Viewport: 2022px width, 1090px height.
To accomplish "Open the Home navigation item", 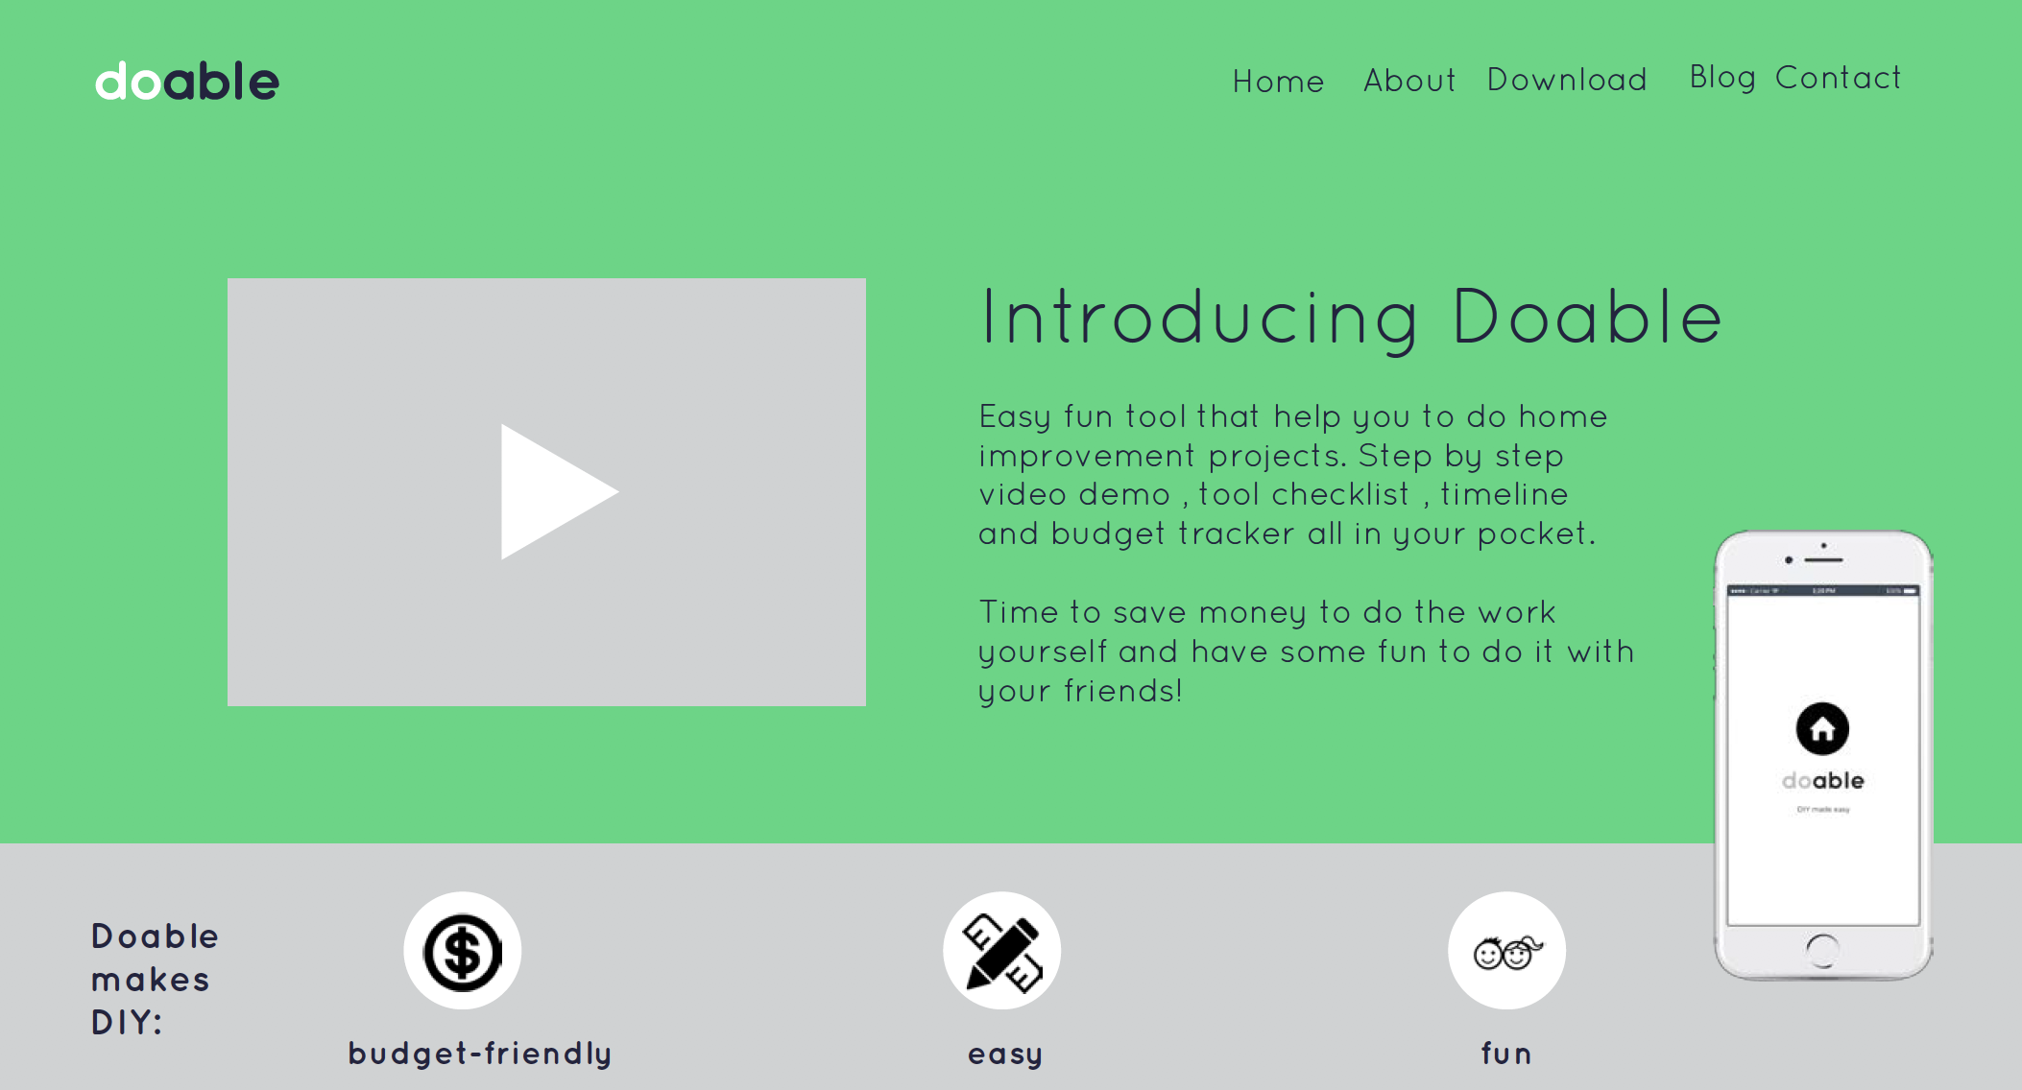I will pos(1278,82).
